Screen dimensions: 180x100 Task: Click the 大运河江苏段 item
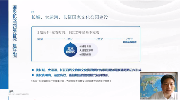point(86,50)
